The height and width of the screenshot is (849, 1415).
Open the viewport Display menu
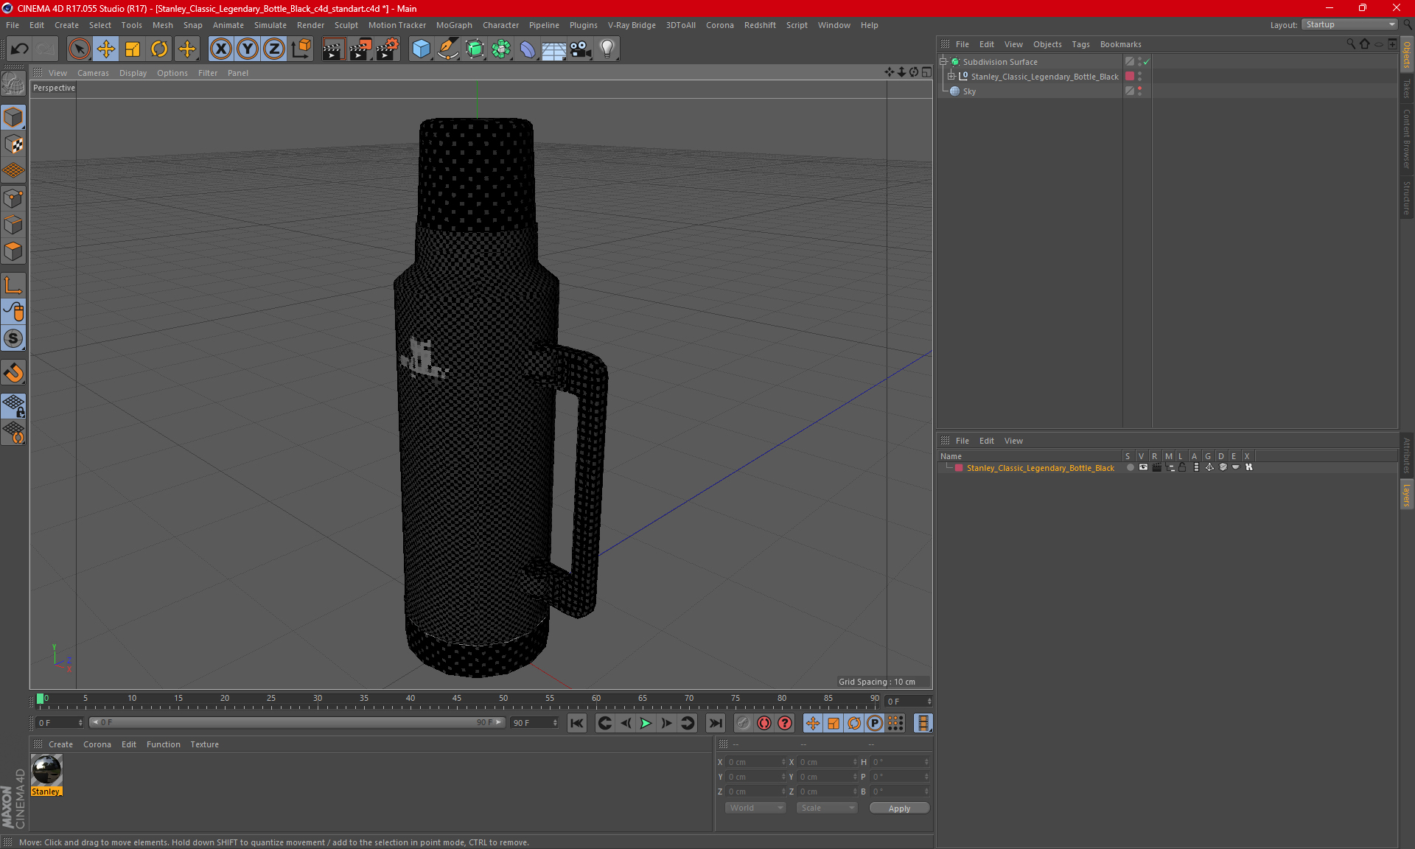pos(133,73)
